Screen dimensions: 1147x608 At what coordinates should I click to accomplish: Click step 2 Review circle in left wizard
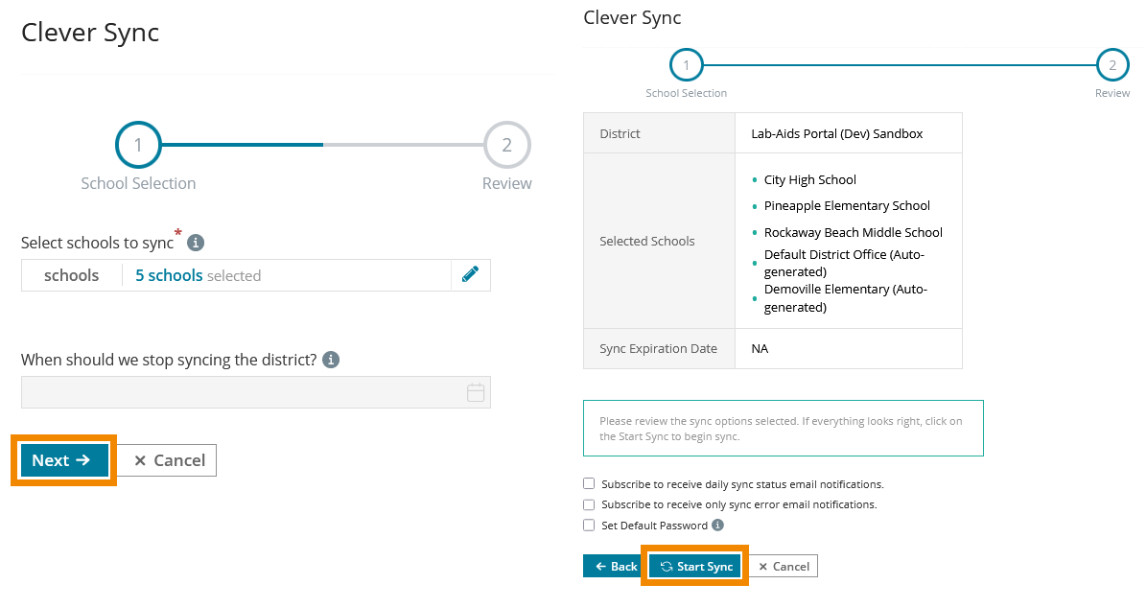506,145
